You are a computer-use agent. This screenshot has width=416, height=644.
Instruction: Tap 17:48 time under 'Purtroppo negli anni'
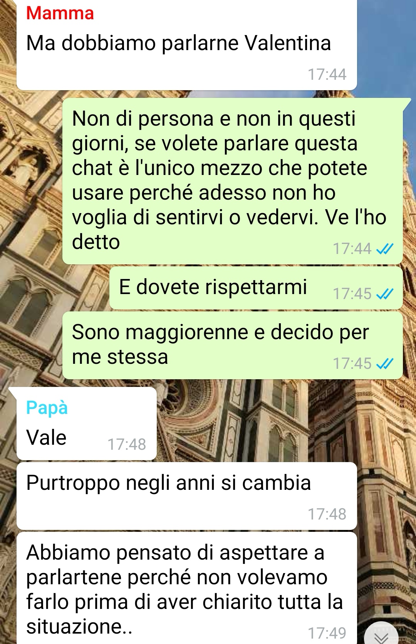tap(327, 514)
